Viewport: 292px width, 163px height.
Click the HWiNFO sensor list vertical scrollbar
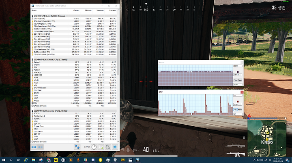[x=118, y=59]
